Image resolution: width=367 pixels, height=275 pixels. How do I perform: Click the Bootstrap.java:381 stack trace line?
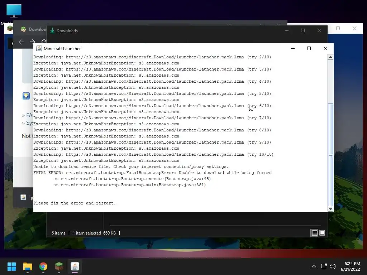tap(130, 185)
